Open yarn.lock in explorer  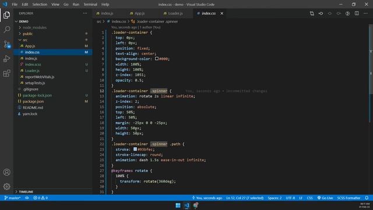point(30,114)
